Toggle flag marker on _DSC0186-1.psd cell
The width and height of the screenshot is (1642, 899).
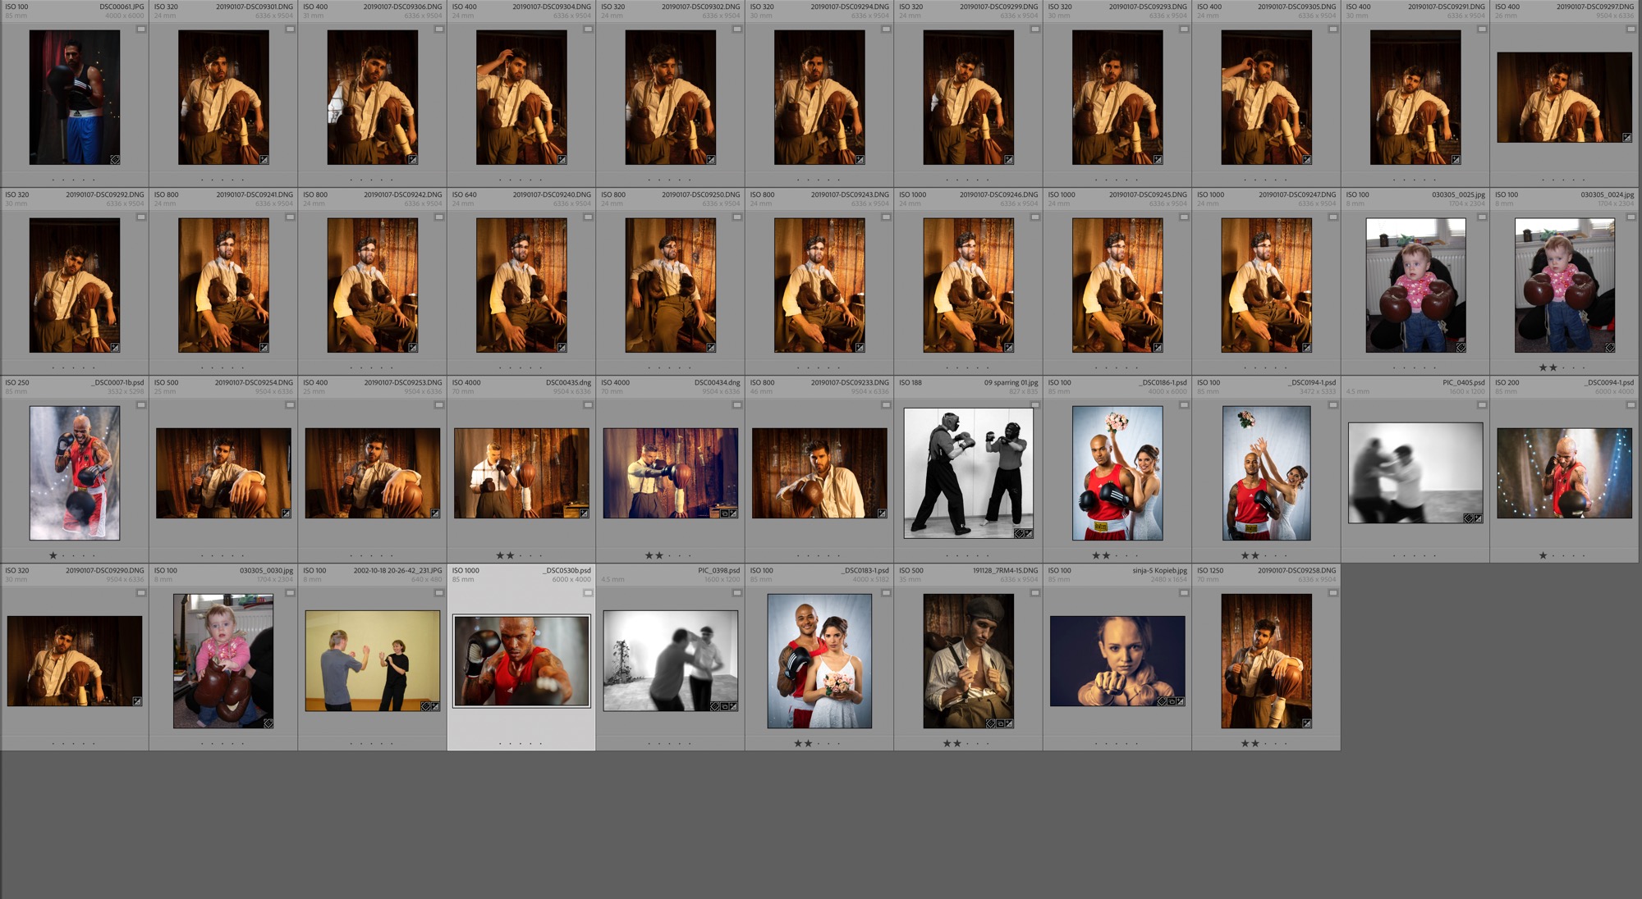pyautogui.click(x=1184, y=405)
